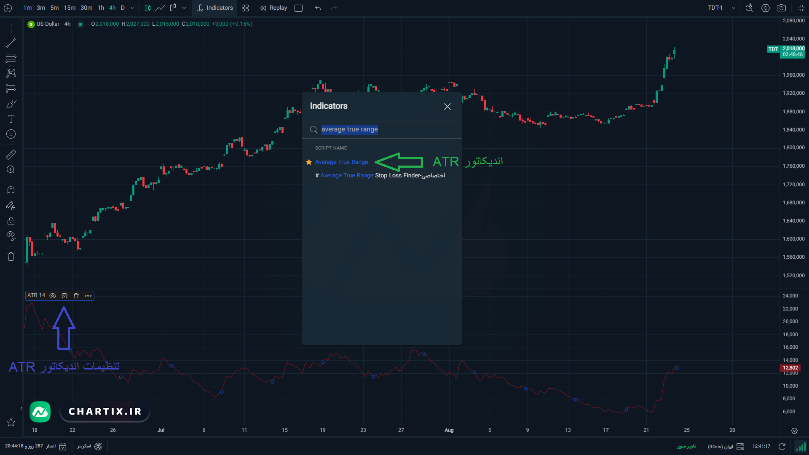Screen dimensions: 809x455
Task: Select the text annotation tool
Action: click(11, 119)
